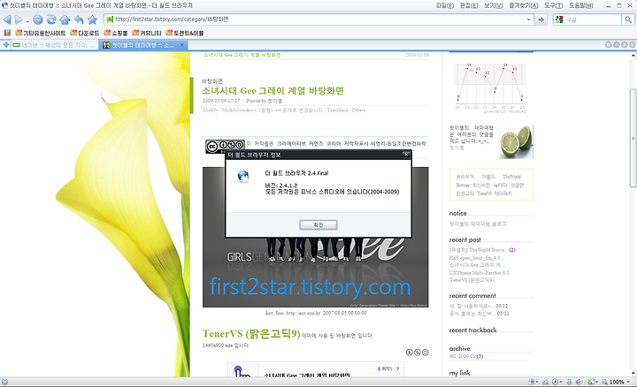Open the 도구(T) menu
Image resolution: width=637 pixels, height=387 pixels.
click(553, 5)
